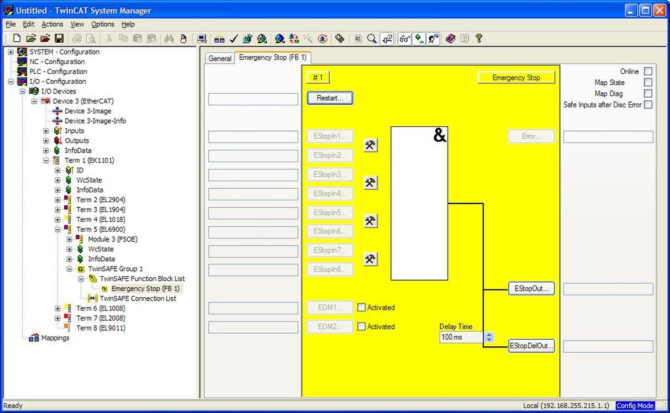Click the magic wand scan devices icon
670x413 pixels.
coord(308,39)
